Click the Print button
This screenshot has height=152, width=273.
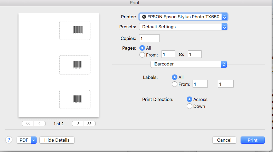coord(253,140)
